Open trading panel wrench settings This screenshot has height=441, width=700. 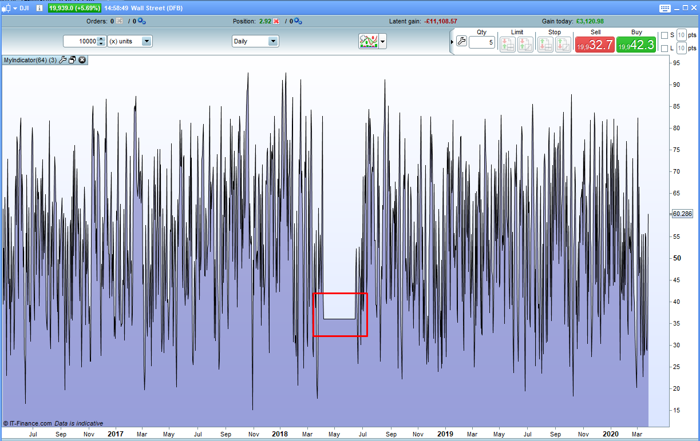461,42
